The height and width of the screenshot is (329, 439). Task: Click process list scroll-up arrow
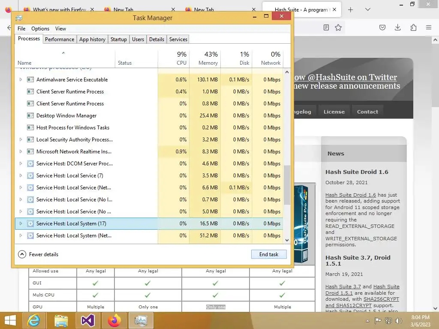click(x=287, y=72)
